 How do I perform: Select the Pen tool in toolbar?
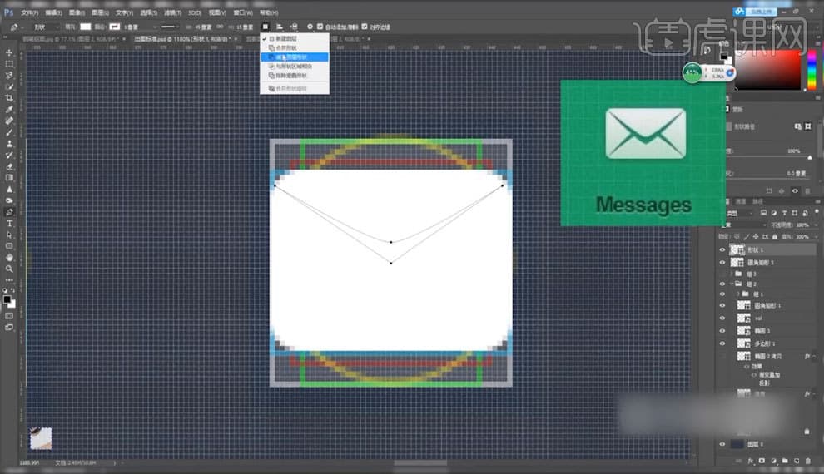point(9,212)
